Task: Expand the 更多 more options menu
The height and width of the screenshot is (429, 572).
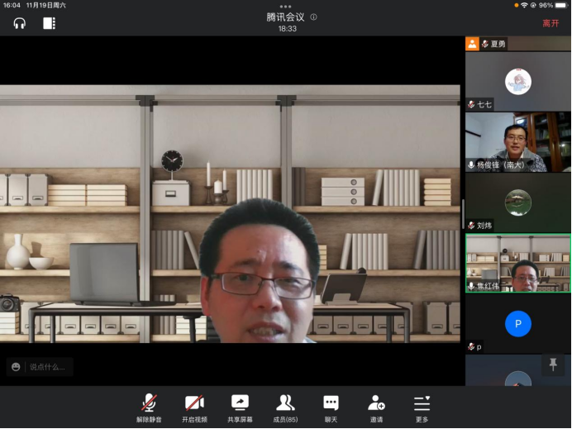Action: click(422, 408)
